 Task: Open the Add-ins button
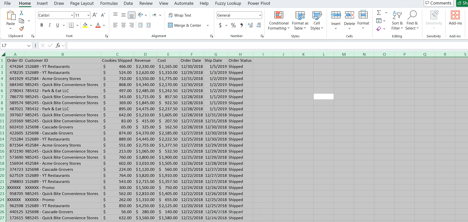[455, 18]
